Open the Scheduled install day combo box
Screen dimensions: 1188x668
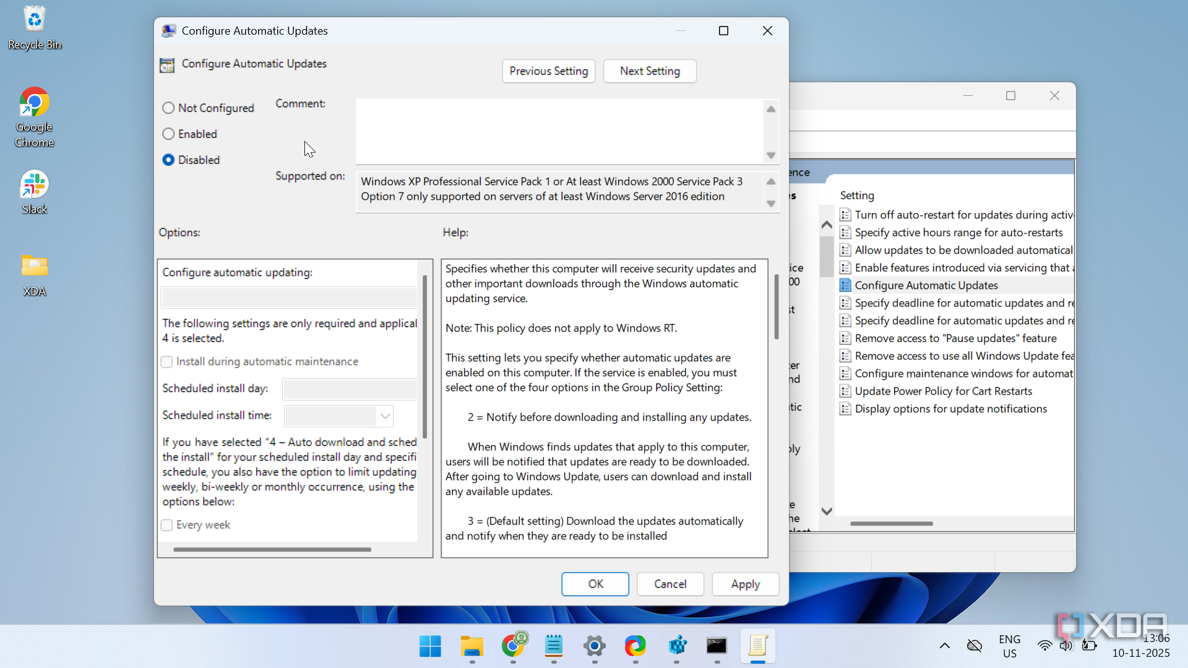coord(350,389)
